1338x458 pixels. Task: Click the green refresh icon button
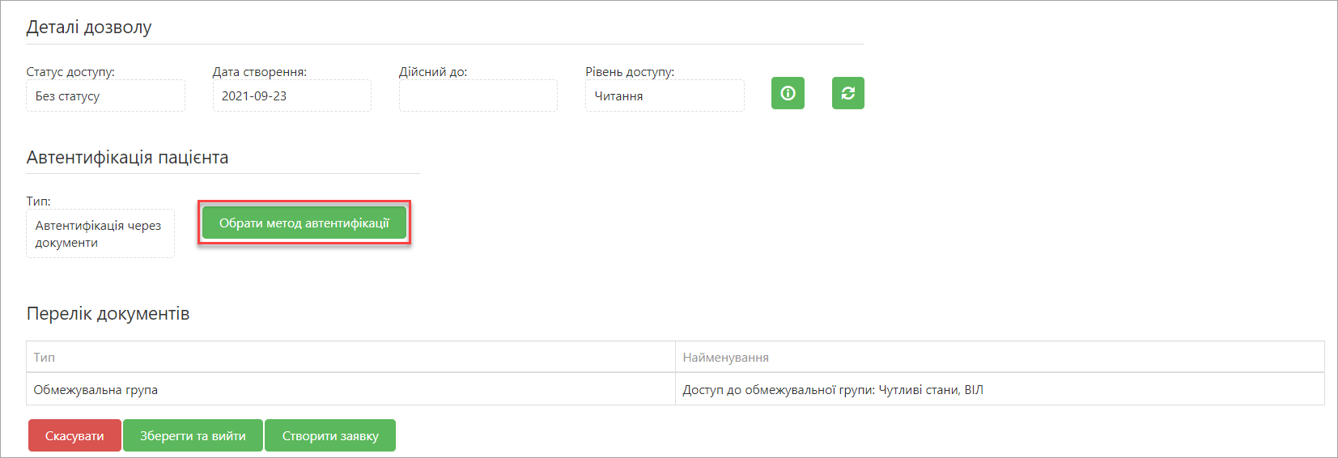coord(848,93)
